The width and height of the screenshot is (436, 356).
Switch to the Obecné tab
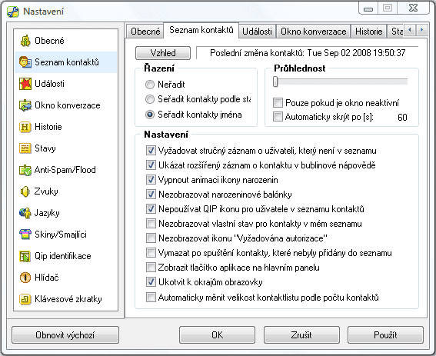point(145,32)
